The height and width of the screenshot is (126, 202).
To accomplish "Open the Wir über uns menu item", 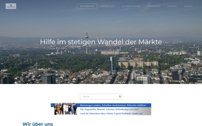I will coord(87,6).
